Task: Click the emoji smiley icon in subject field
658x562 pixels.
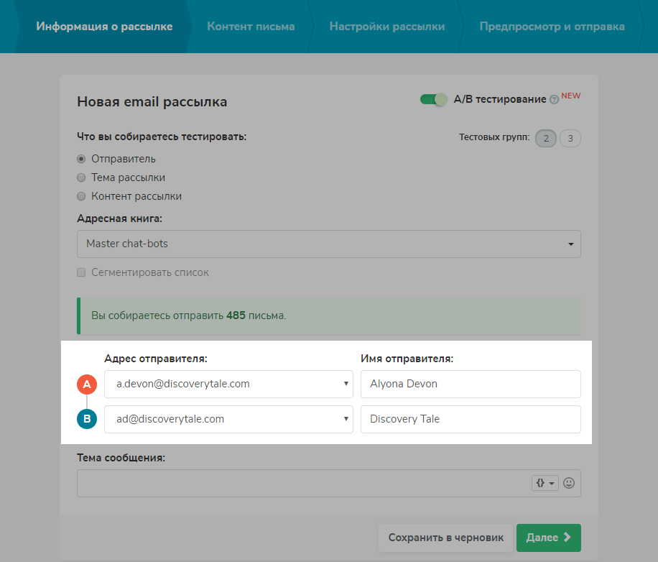Action: pos(569,484)
